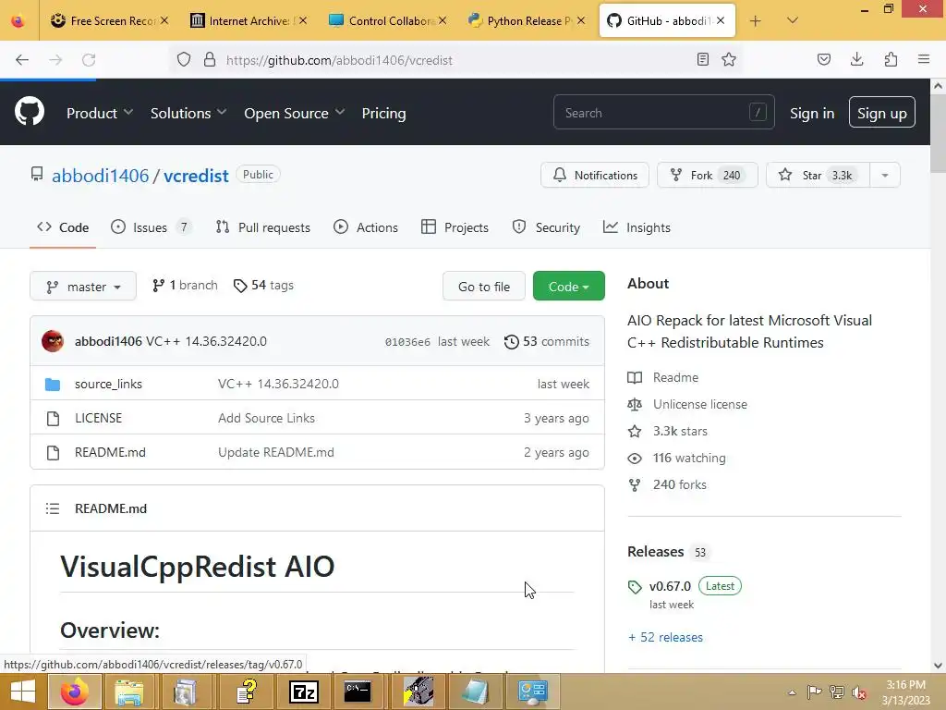Click the abbodi1406 commit avatar
Image resolution: width=946 pixels, height=710 pixels.
(x=53, y=341)
